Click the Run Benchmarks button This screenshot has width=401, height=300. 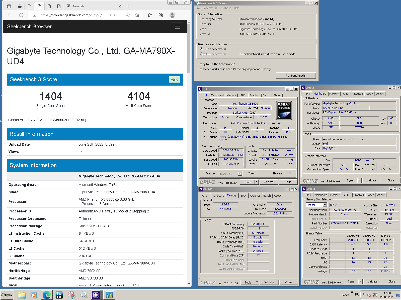295,76
